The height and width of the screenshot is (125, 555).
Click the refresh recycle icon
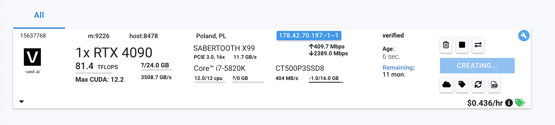point(478,85)
